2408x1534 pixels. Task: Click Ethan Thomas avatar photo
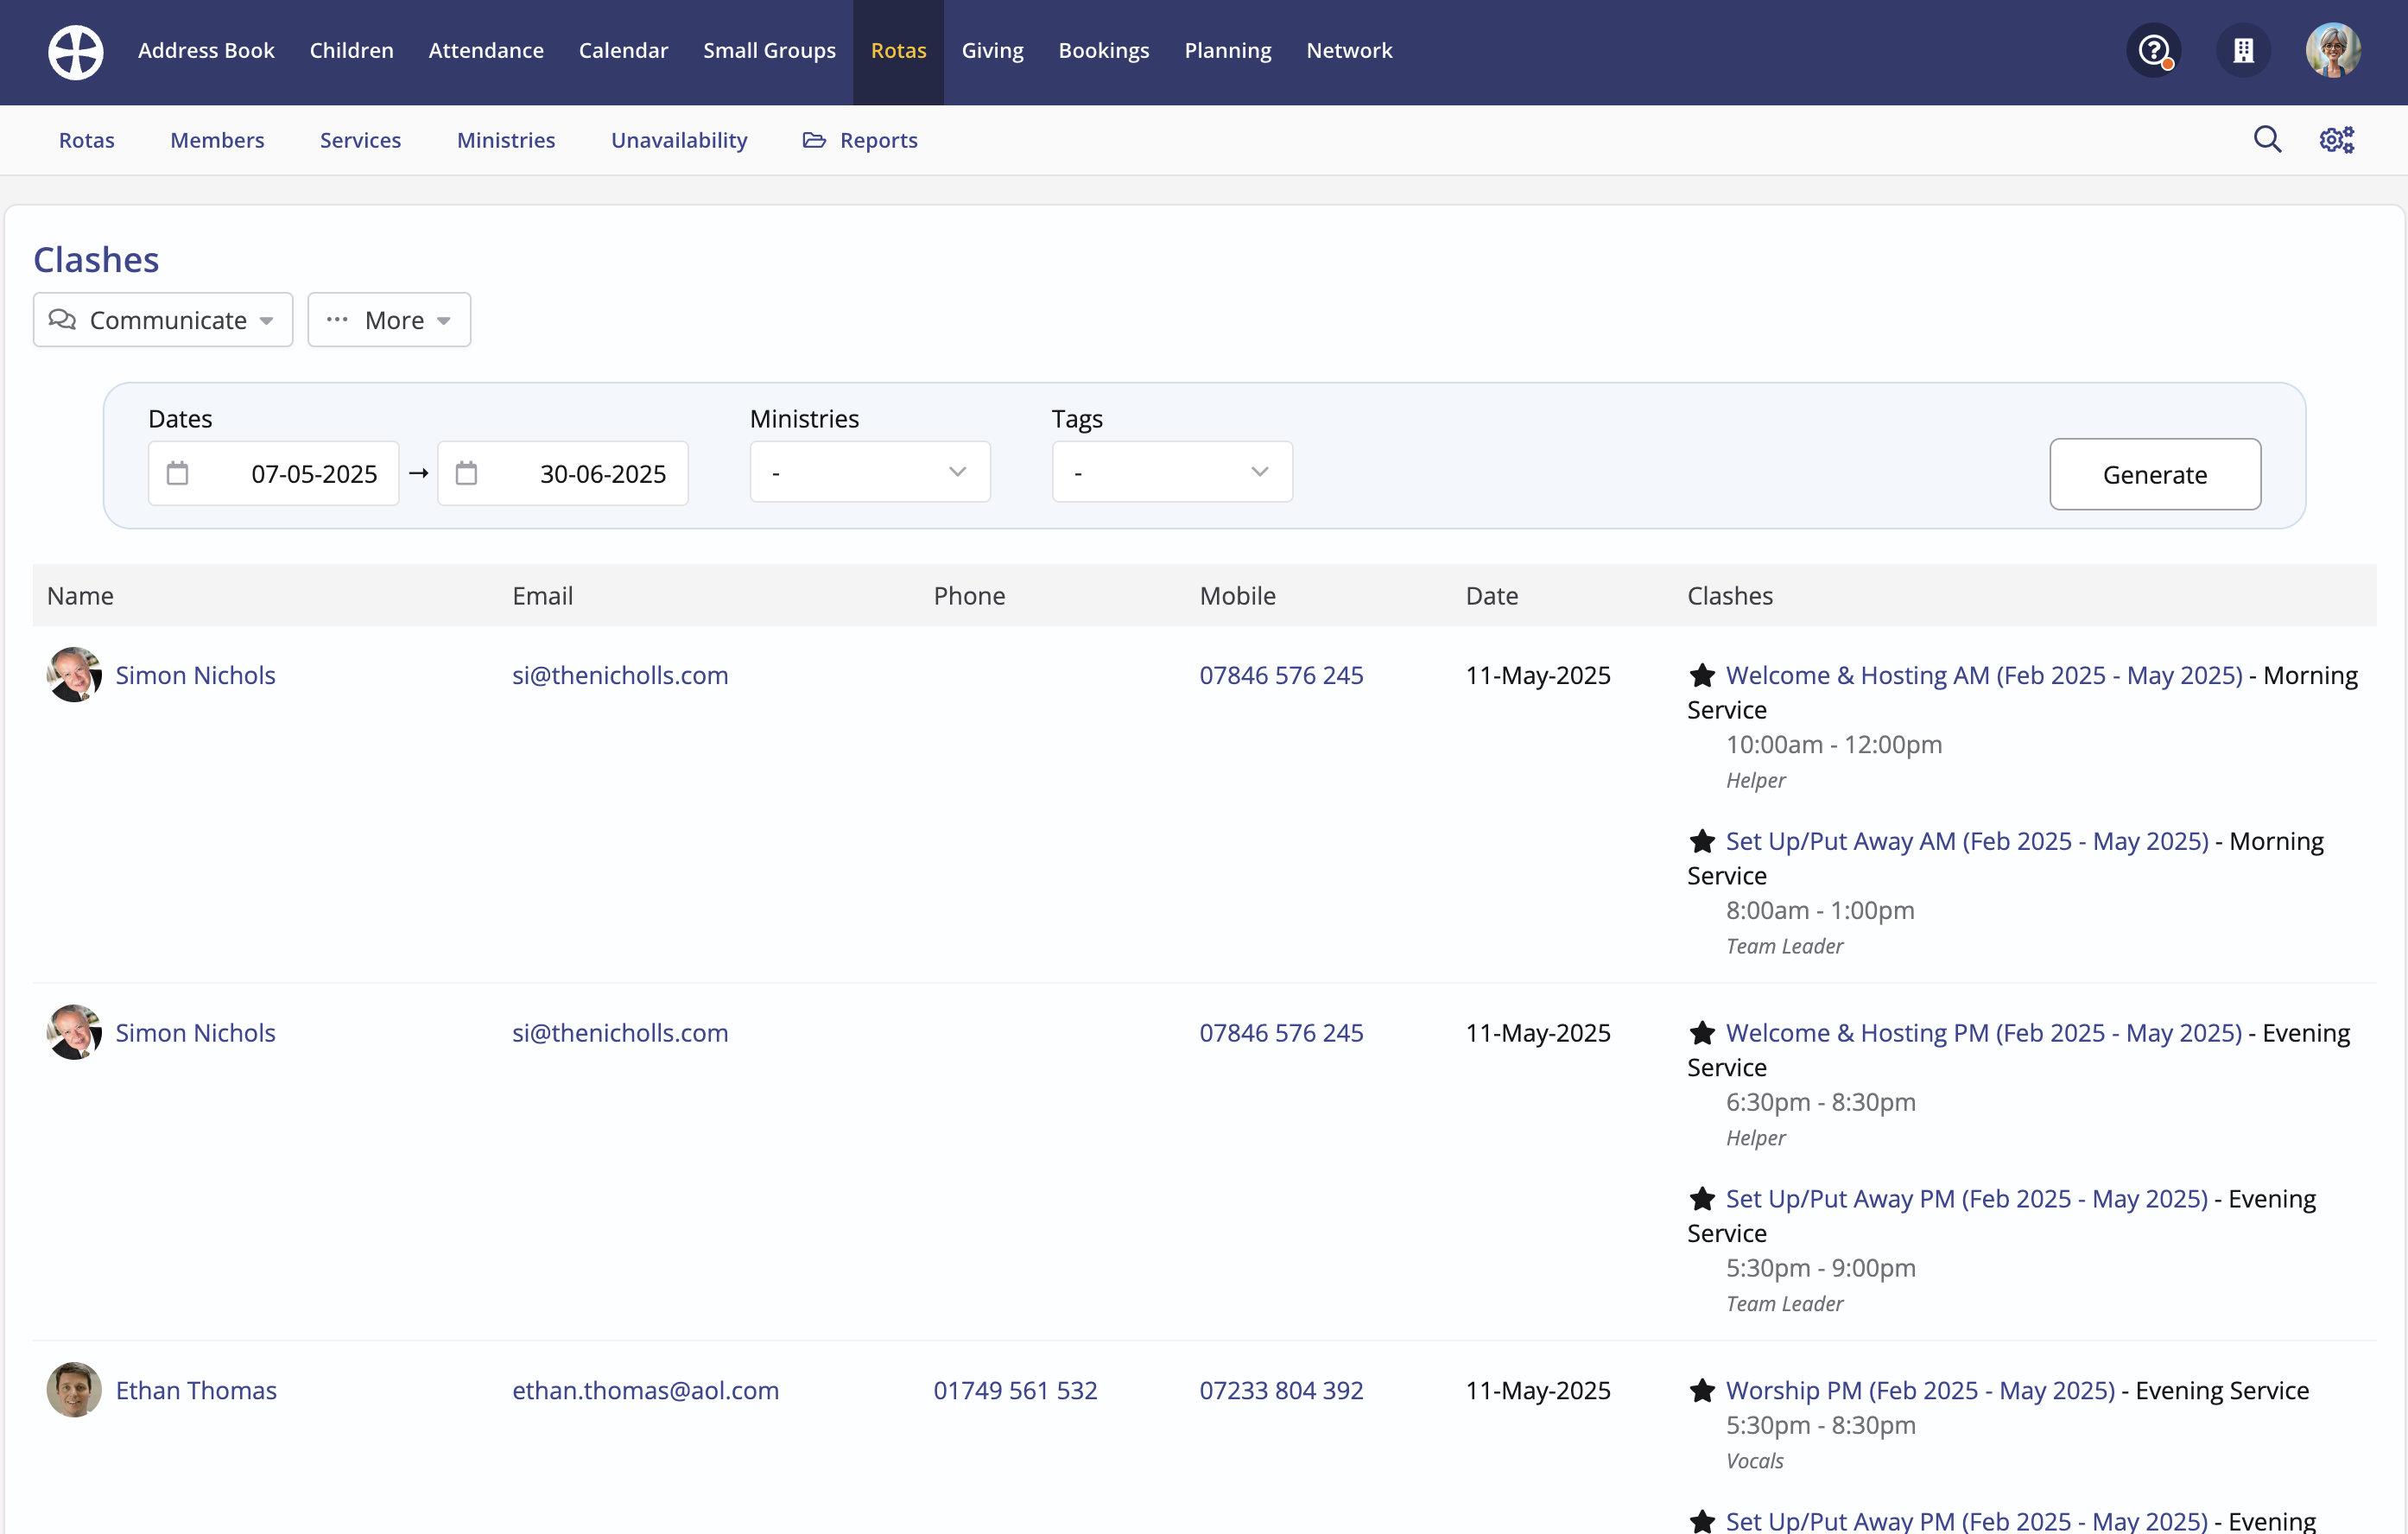(x=74, y=1390)
